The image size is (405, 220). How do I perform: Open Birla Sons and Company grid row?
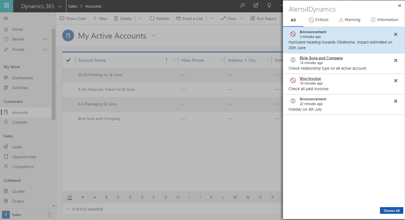(99, 119)
